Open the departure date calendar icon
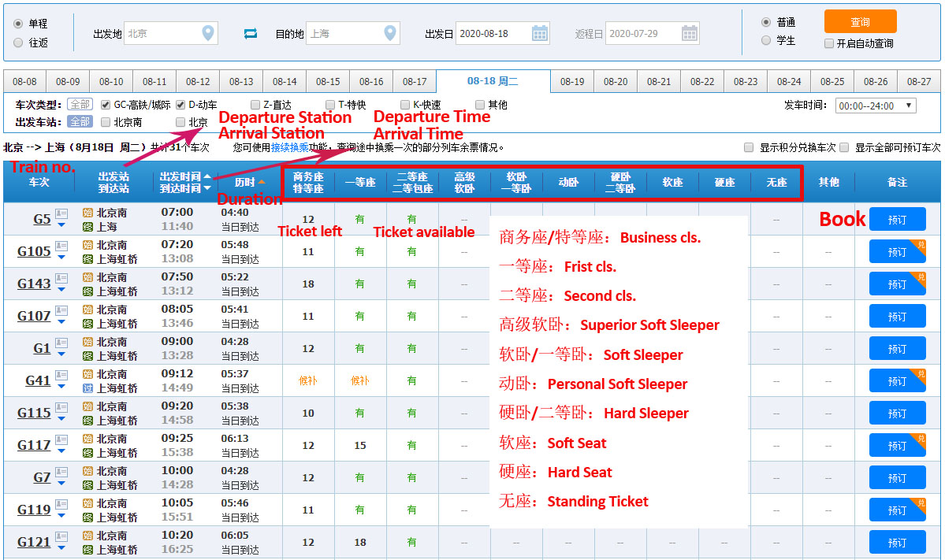Viewport: 945px width, 560px height. [539, 33]
